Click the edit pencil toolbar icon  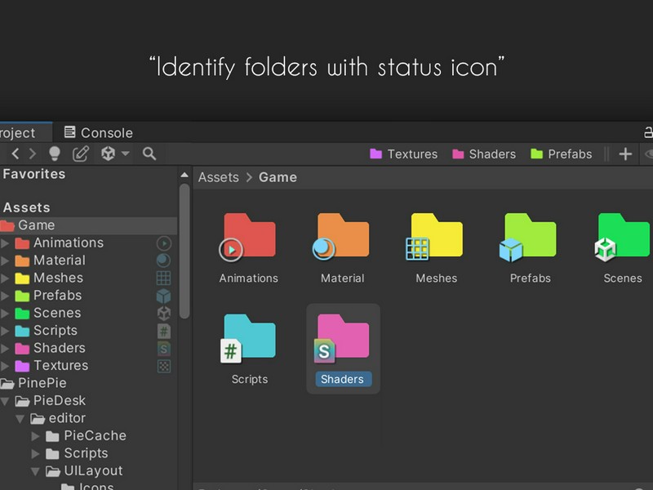[81, 154]
